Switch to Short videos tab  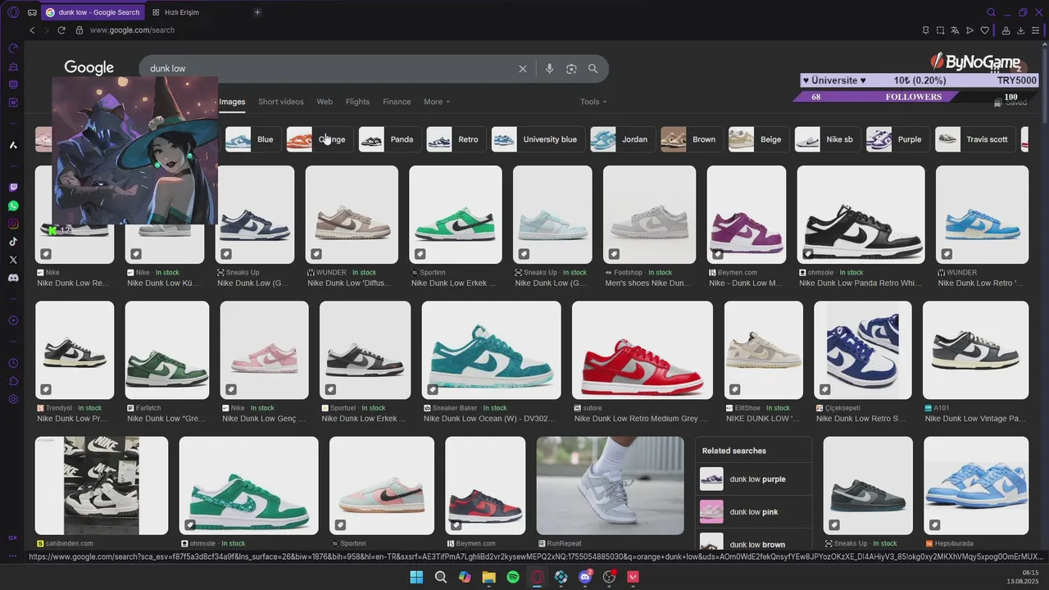click(x=281, y=102)
